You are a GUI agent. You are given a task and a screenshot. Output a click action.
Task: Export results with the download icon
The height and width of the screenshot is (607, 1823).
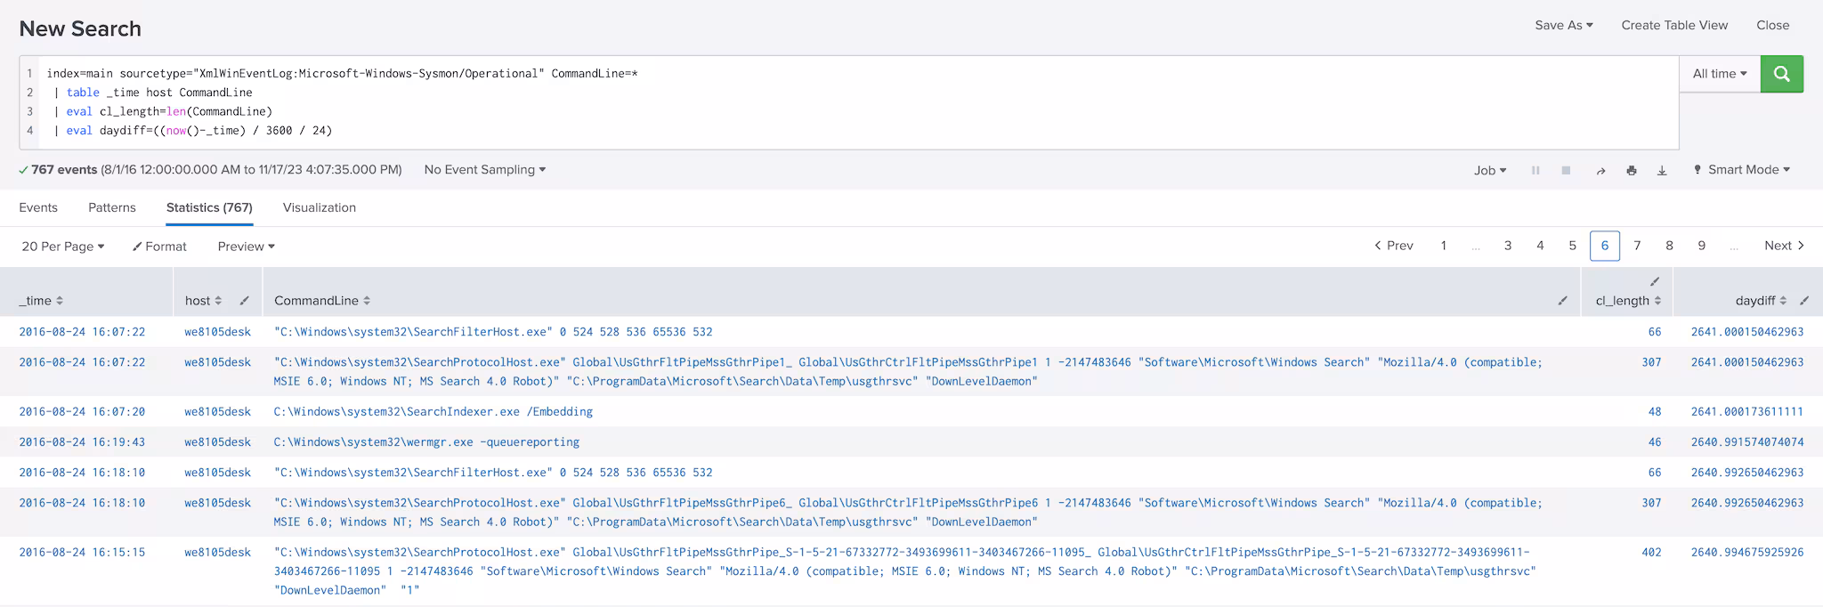tap(1661, 170)
